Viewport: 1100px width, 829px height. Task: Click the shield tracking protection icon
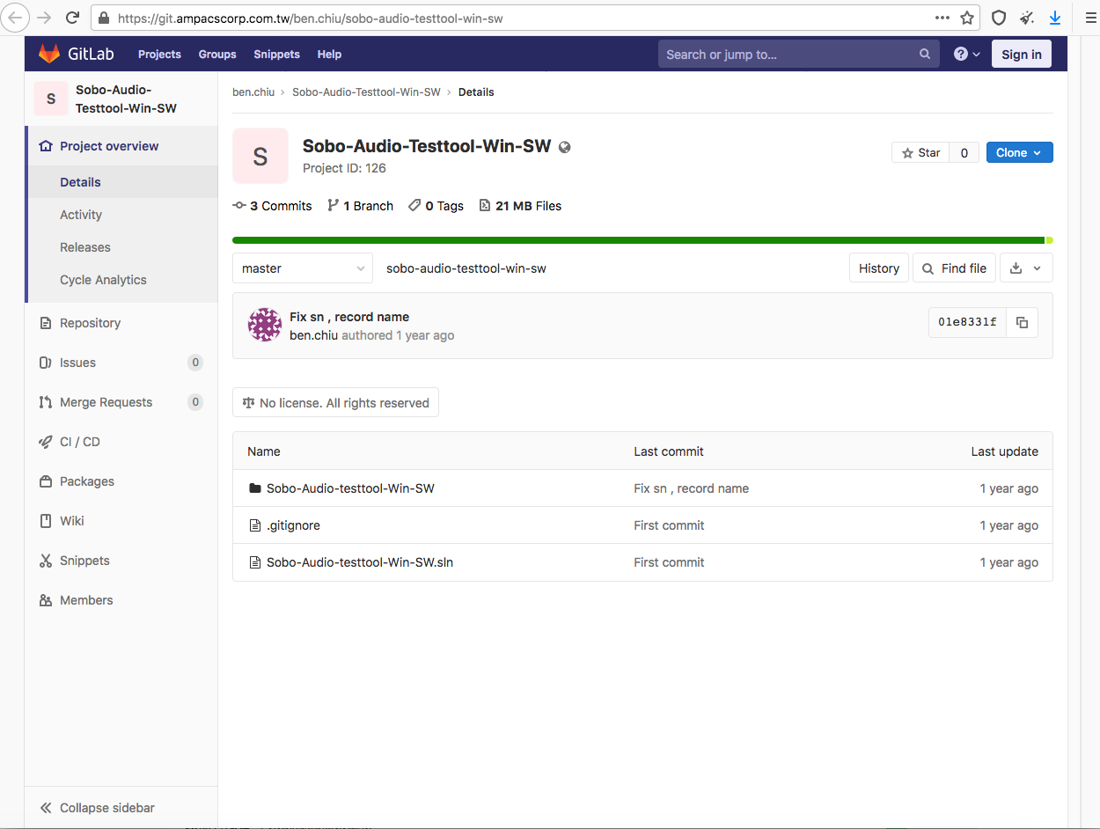pyautogui.click(x=999, y=18)
